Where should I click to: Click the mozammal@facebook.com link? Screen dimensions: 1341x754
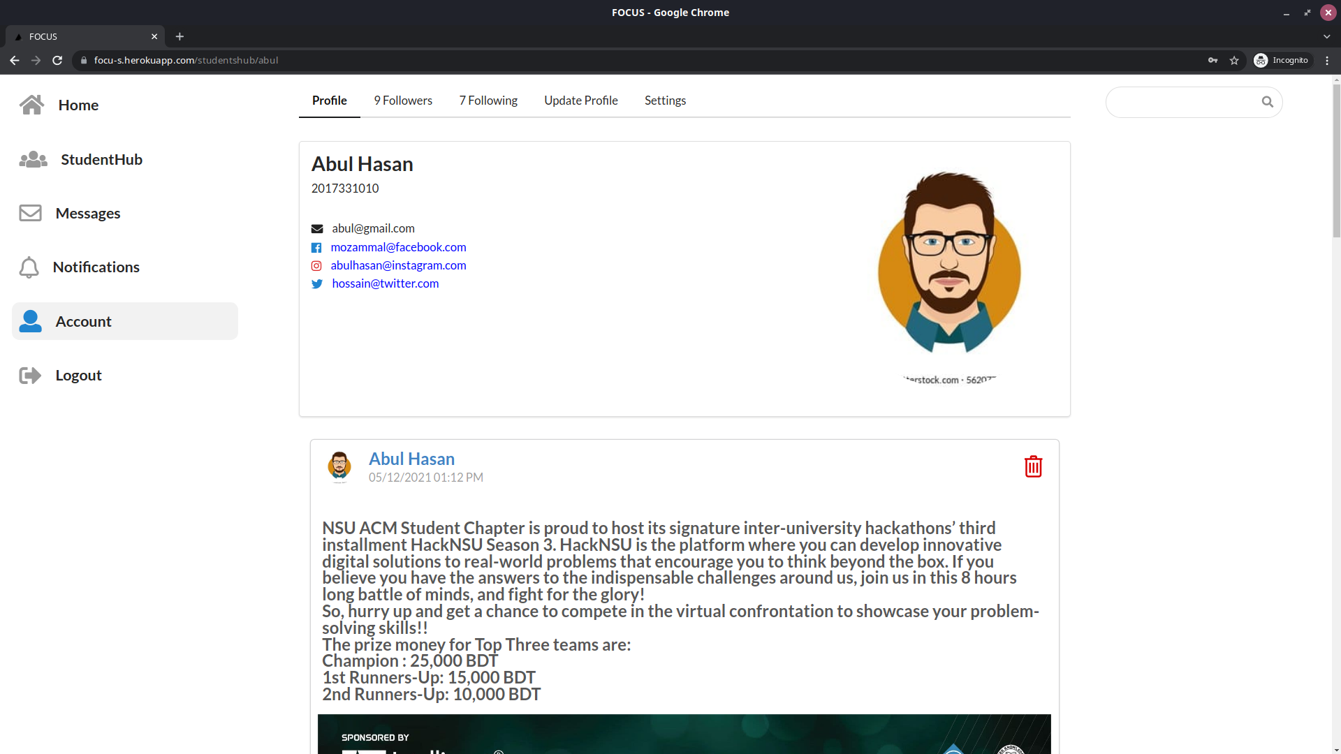click(x=398, y=246)
